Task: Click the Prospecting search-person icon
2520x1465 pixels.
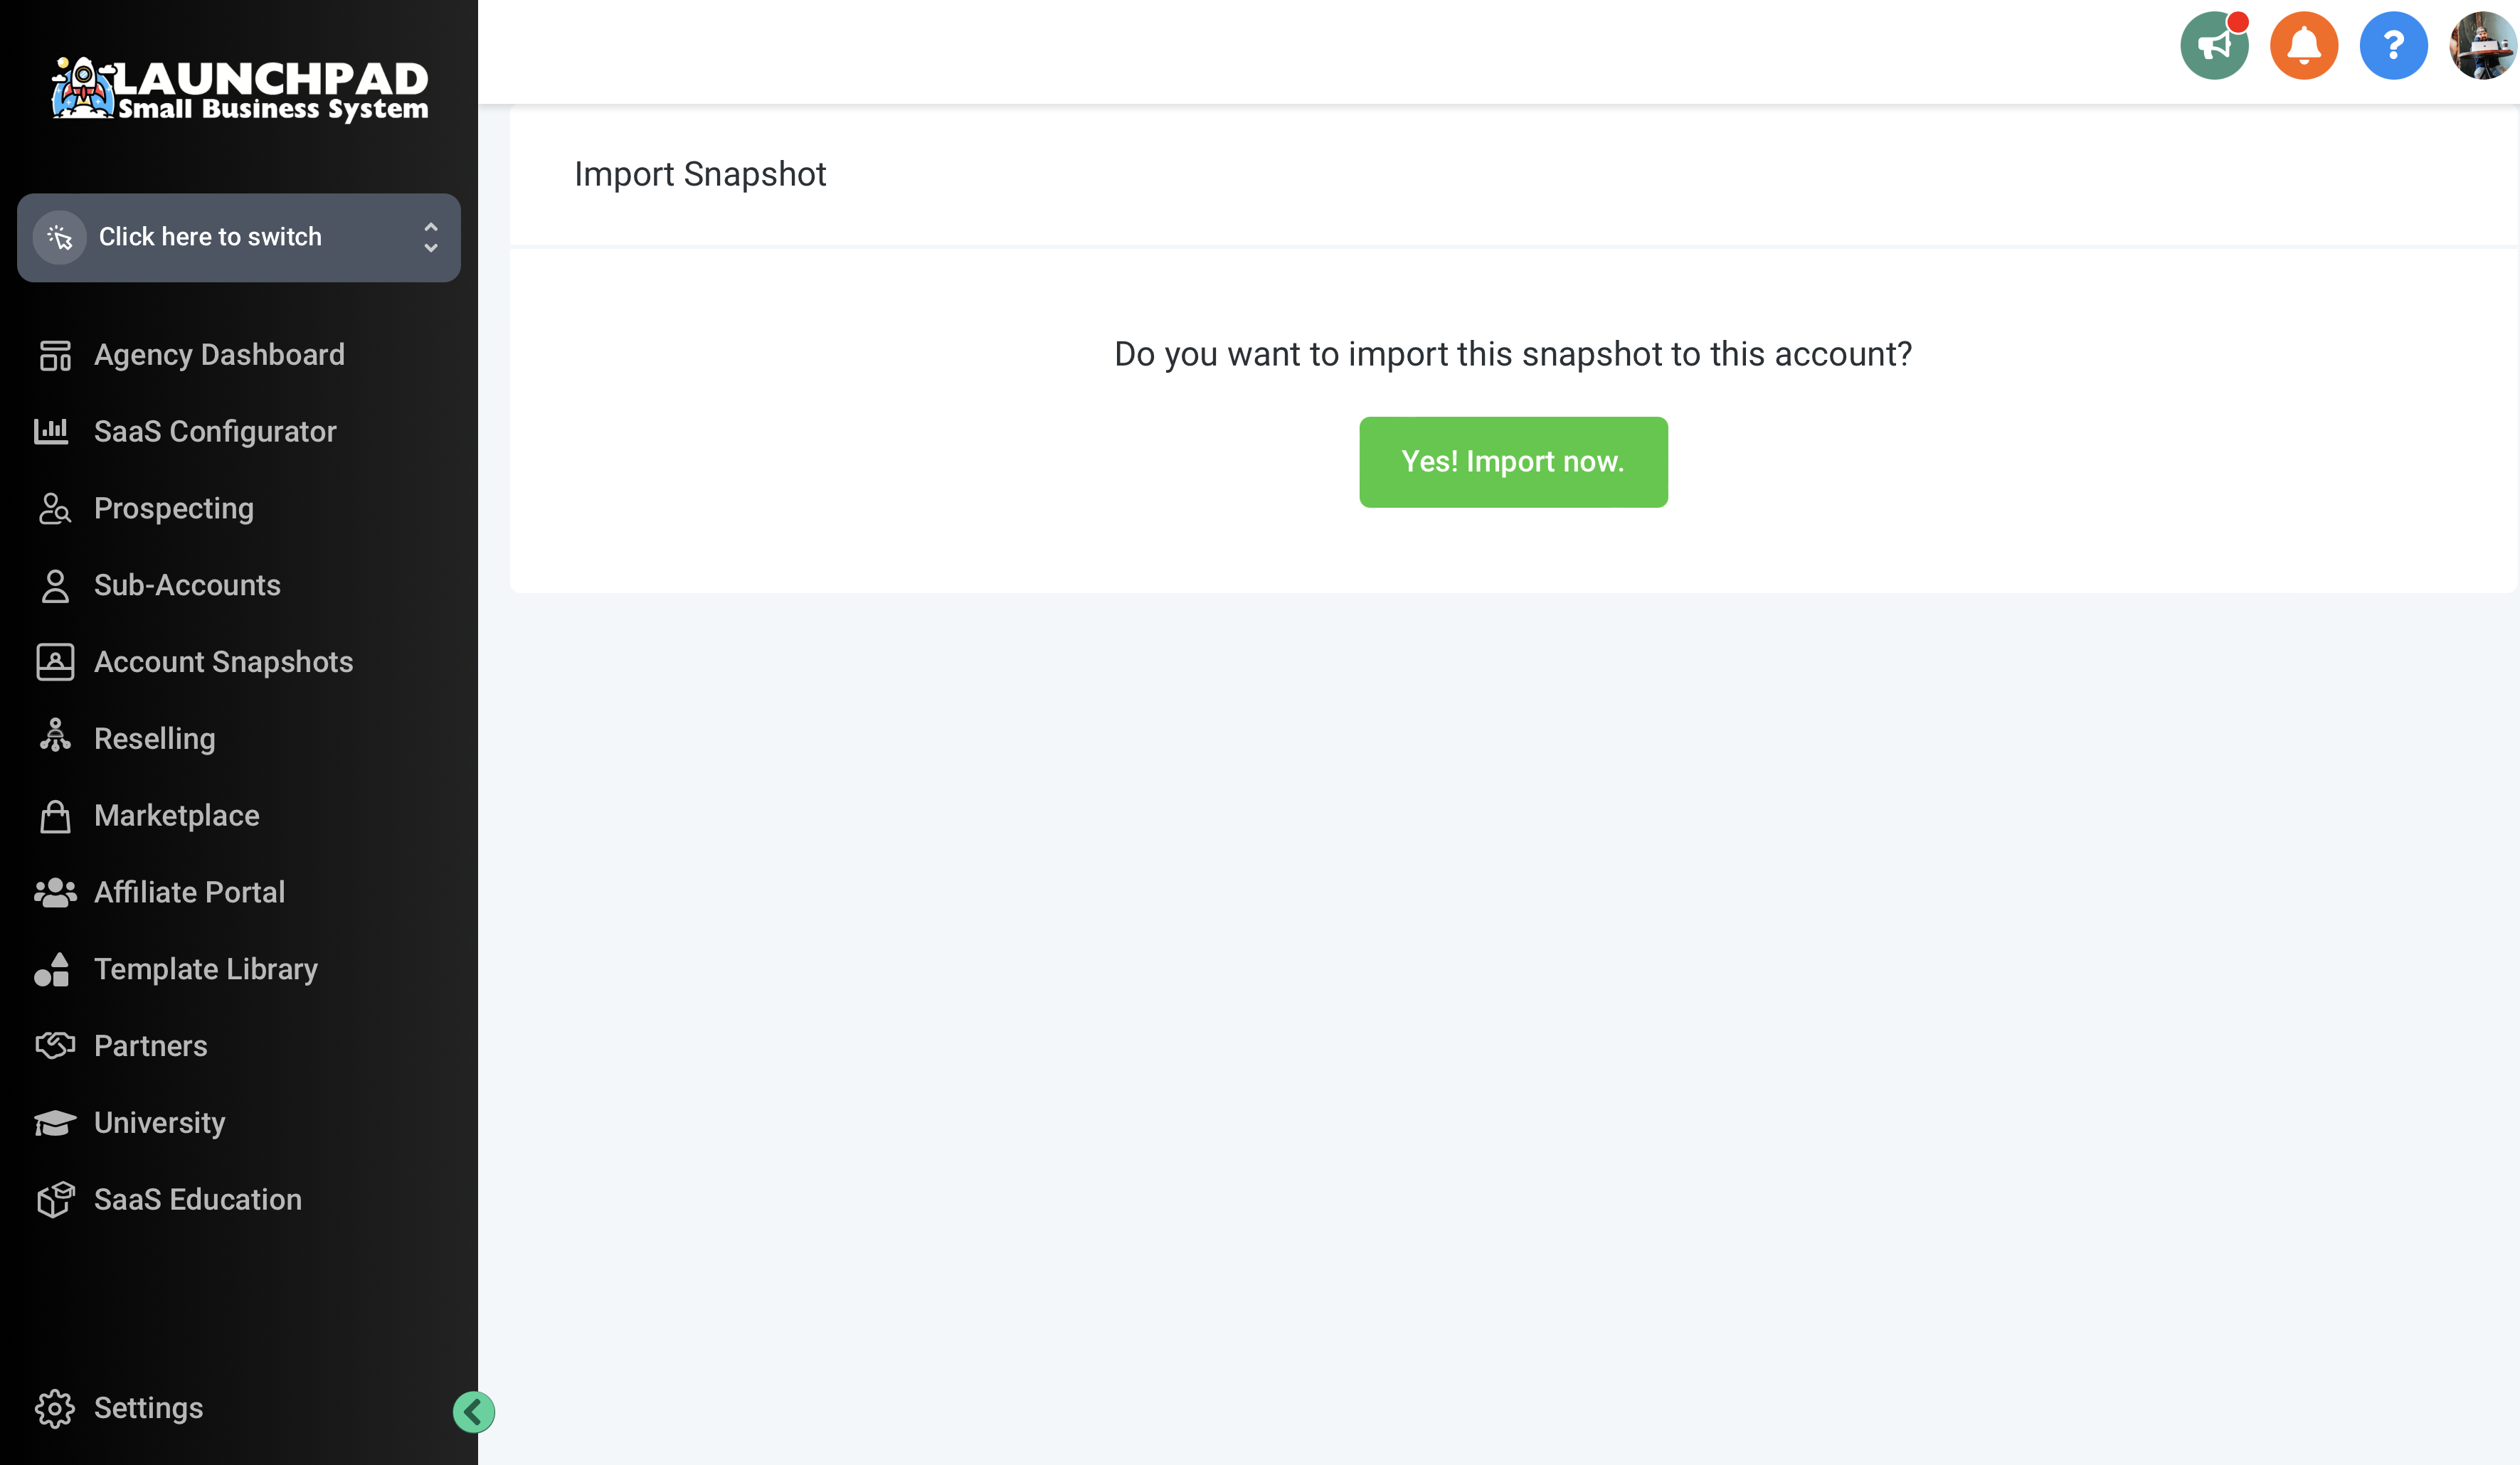Action: [x=55, y=508]
